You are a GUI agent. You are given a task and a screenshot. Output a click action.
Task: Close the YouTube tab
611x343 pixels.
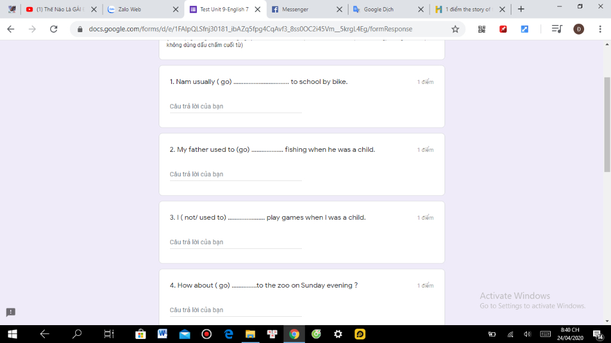coord(94,10)
